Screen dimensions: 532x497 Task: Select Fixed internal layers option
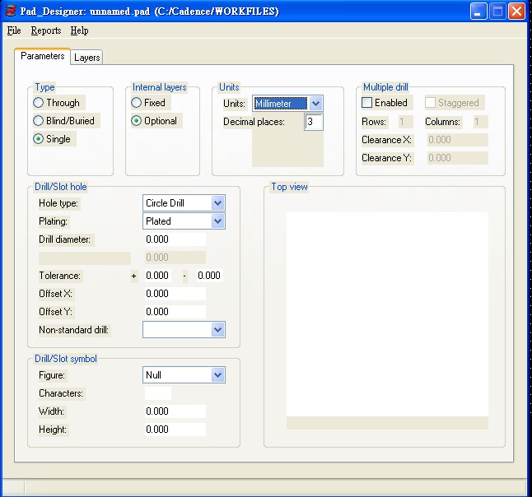pos(137,103)
